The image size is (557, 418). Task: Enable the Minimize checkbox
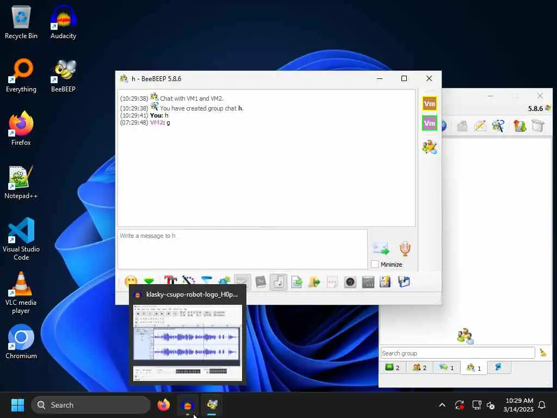(x=375, y=265)
